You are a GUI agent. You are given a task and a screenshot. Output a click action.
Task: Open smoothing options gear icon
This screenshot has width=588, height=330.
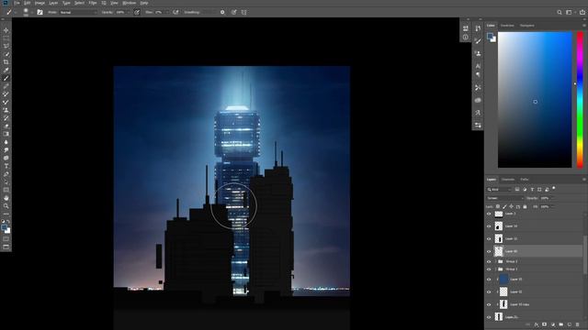click(222, 12)
